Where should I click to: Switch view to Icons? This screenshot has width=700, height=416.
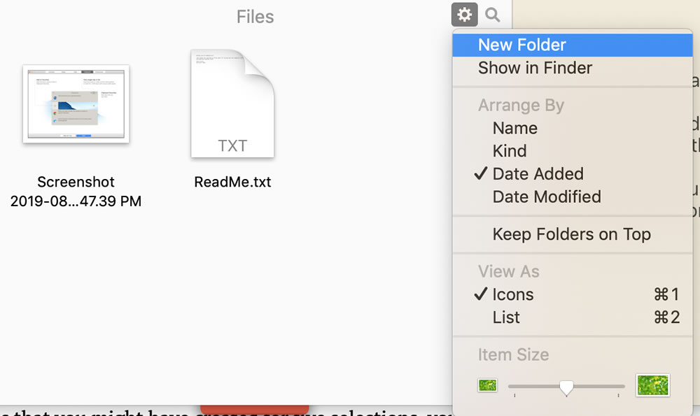pyautogui.click(x=573, y=294)
